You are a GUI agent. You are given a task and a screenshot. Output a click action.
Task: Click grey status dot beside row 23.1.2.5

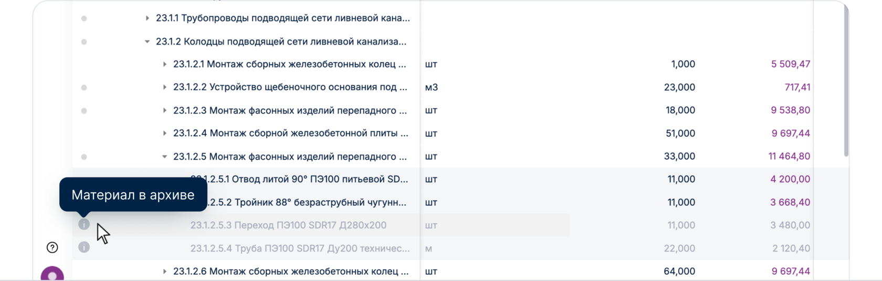coord(84,157)
